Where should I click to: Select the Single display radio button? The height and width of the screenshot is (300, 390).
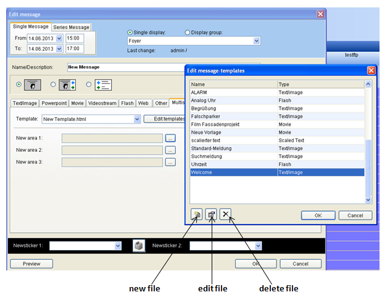130,33
